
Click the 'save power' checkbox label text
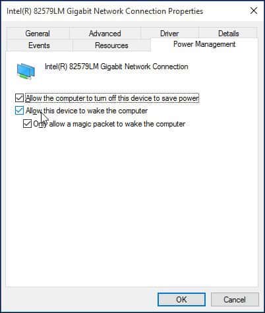click(x=112, y=98)
